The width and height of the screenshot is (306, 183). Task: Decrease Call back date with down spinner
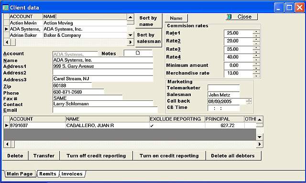click(x=249, y=103)
